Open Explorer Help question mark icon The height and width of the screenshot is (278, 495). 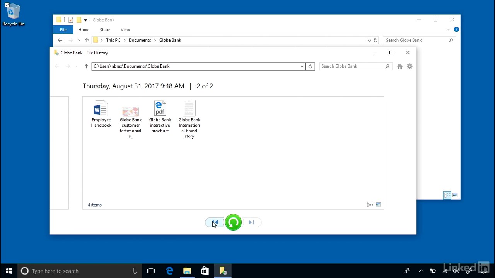(x=456, y=29)
